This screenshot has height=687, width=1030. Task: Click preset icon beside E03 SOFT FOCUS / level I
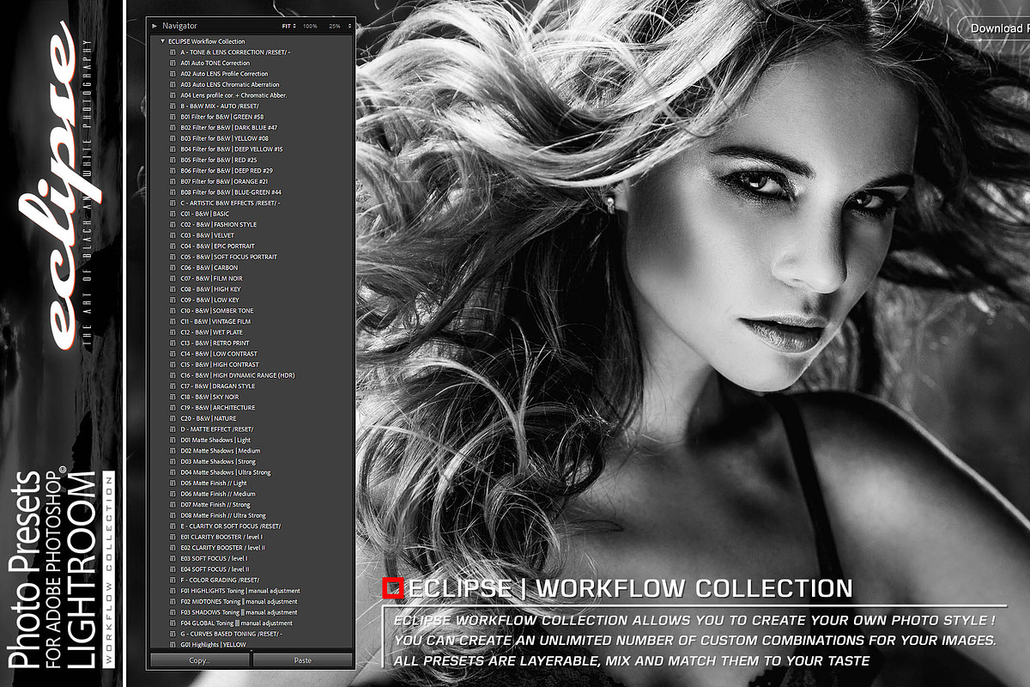[x=173, y=558]
